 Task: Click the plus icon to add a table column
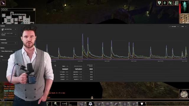coord(55,66)
